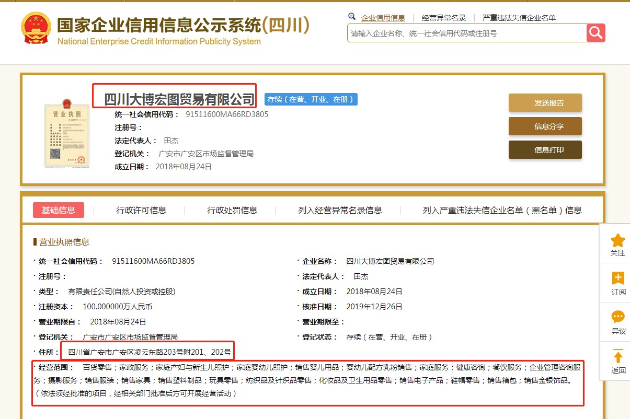Open the 列入严重违法失信企业名单（黑名单）信息 tab
Screen dimensions: 630x419
(x=502, y=210)
